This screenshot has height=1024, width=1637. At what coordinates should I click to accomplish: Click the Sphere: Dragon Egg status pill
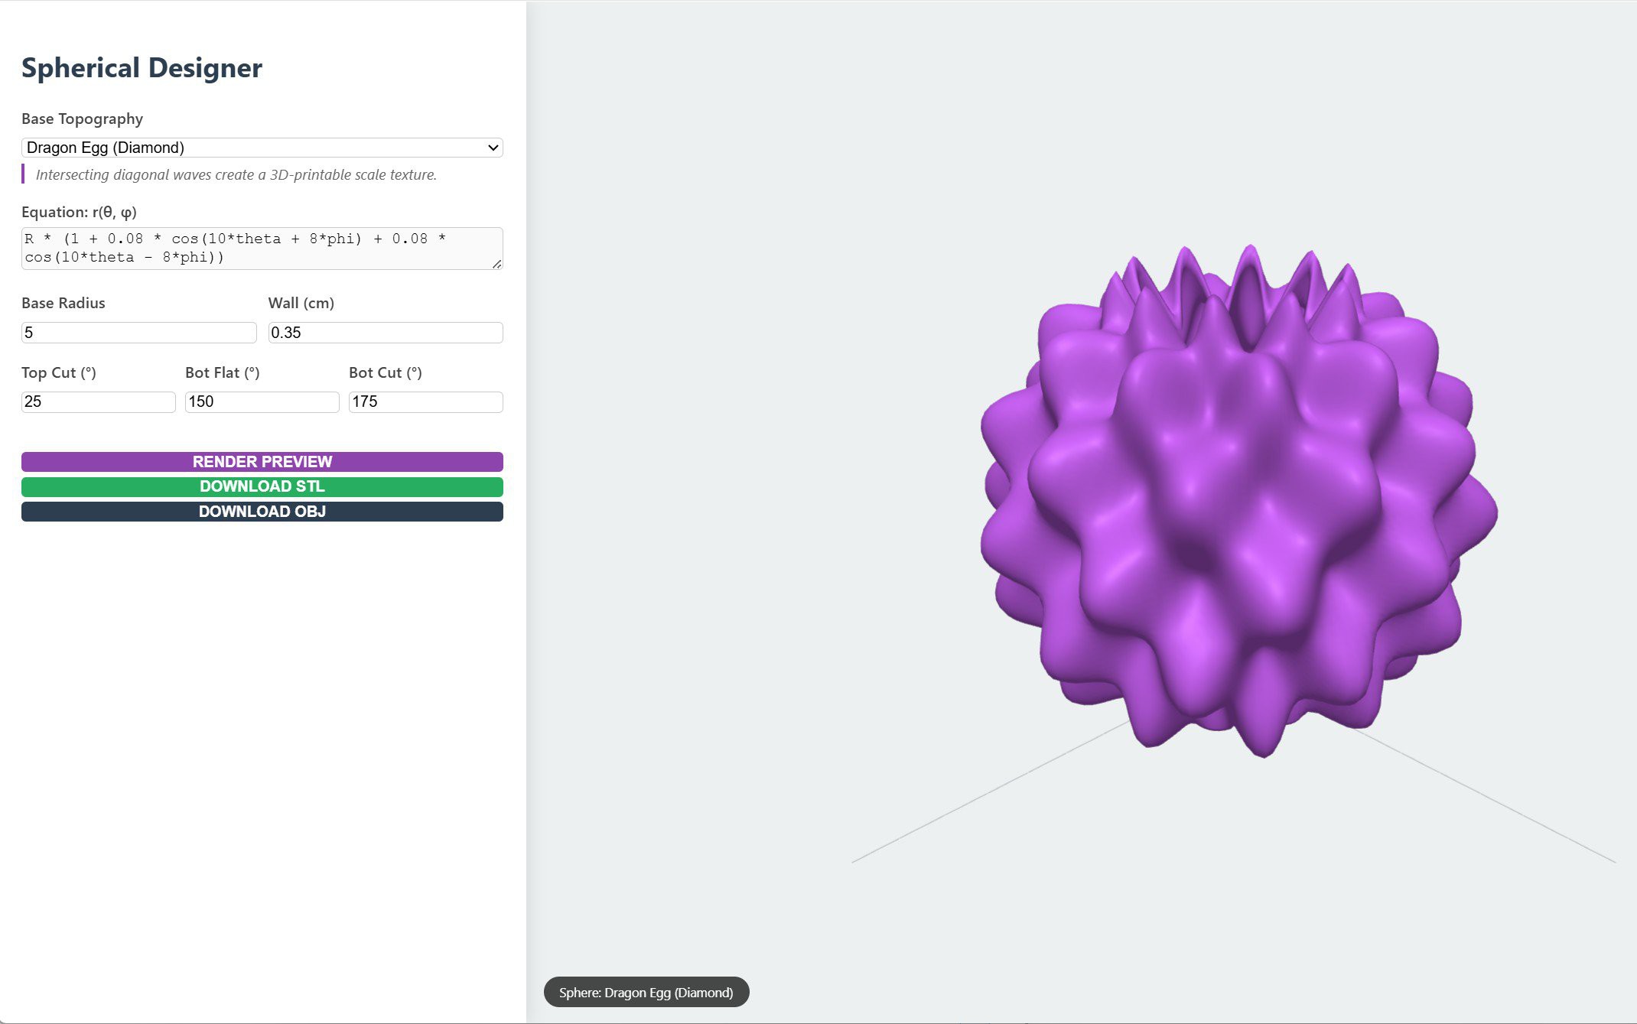point(646,993)
